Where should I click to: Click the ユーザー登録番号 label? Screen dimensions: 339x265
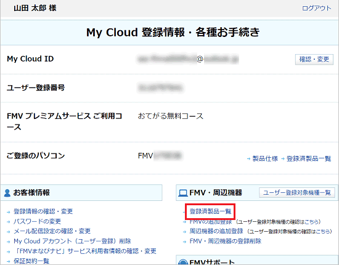pyautogui.click(x=36, y=88)
